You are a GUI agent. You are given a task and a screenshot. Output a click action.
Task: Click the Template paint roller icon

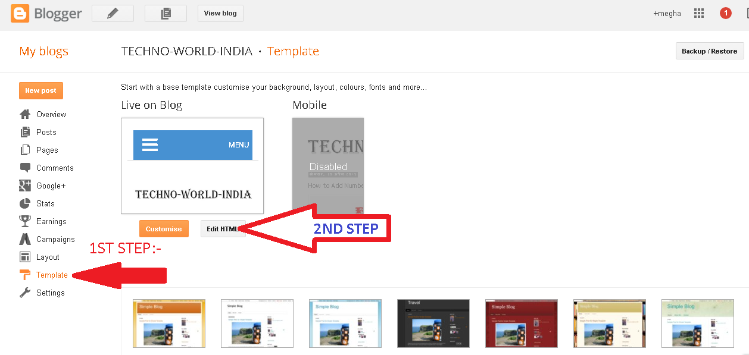[25, 275]
